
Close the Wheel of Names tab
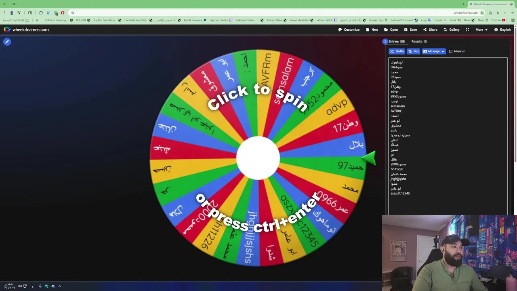coord(471,4)
